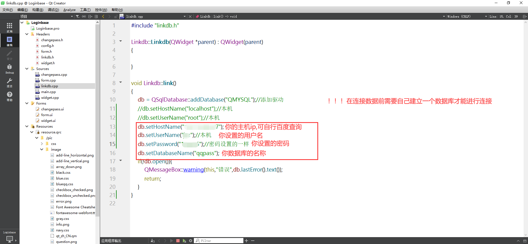Image resolution: width=528 pixels, height=244 pixels.
Task: Fold the link() function at line 8
Action: point(120,82)
